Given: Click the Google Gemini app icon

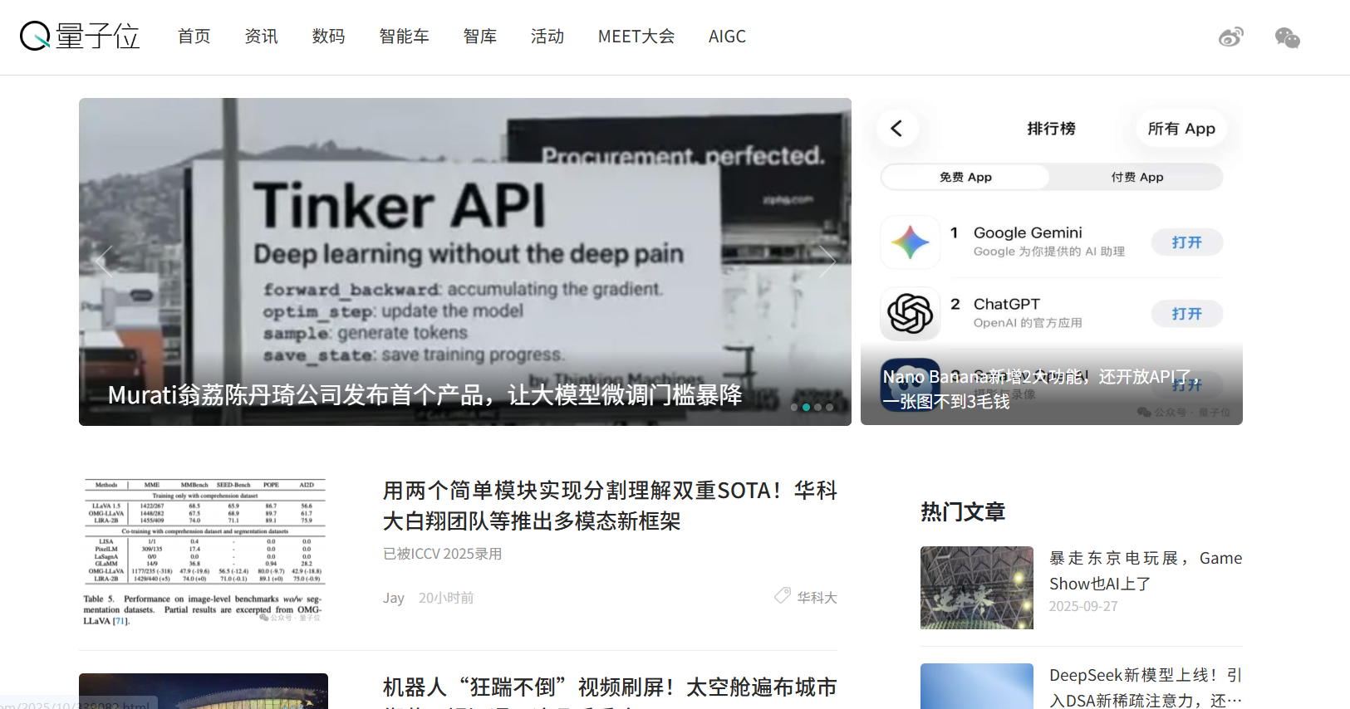Looking at the screenshot, I should (x=911, y=242).
